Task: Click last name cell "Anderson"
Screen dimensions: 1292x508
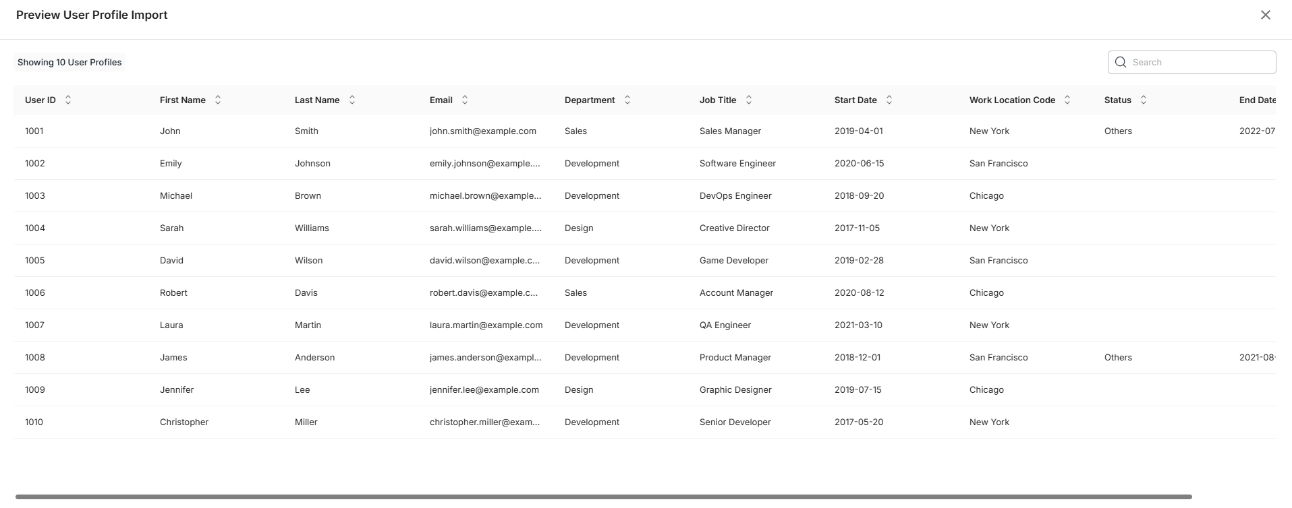Action: (x=314, y=357)
